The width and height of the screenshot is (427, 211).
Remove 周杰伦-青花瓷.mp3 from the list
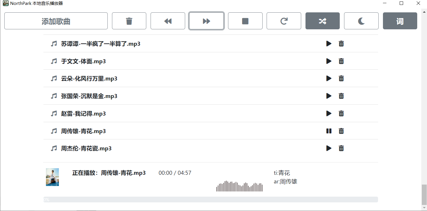click(x=341, y=148)
